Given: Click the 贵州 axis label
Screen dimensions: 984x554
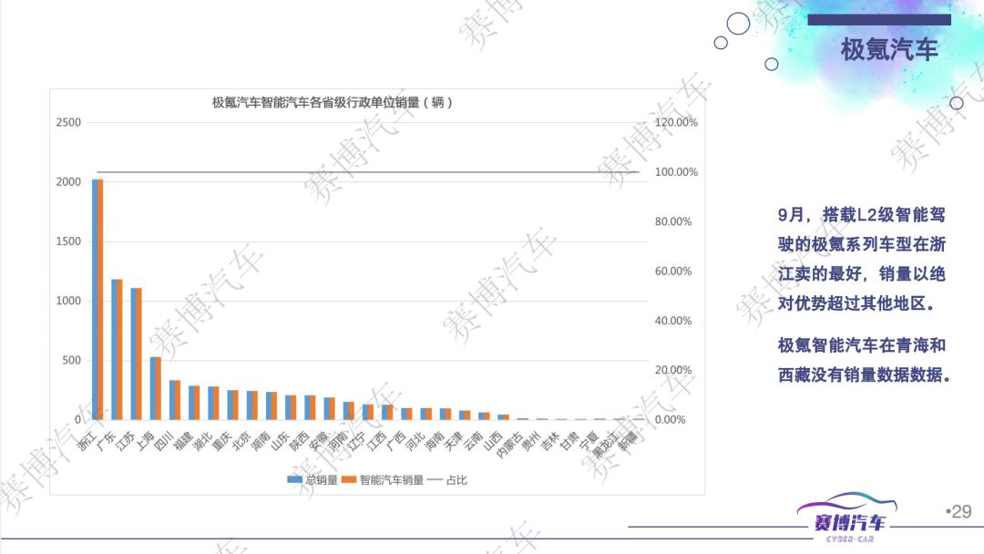Looking at the screenshot, I should 532,440.
